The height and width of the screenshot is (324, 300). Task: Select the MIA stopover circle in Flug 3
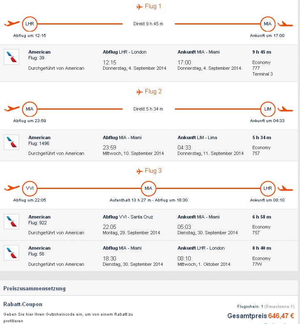pyautogui.click(x=148, y=188)
